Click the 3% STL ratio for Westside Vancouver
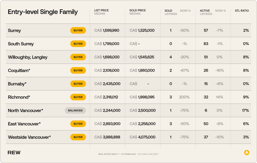The height and width of the screenshot is (163, 257). (246, 137)
